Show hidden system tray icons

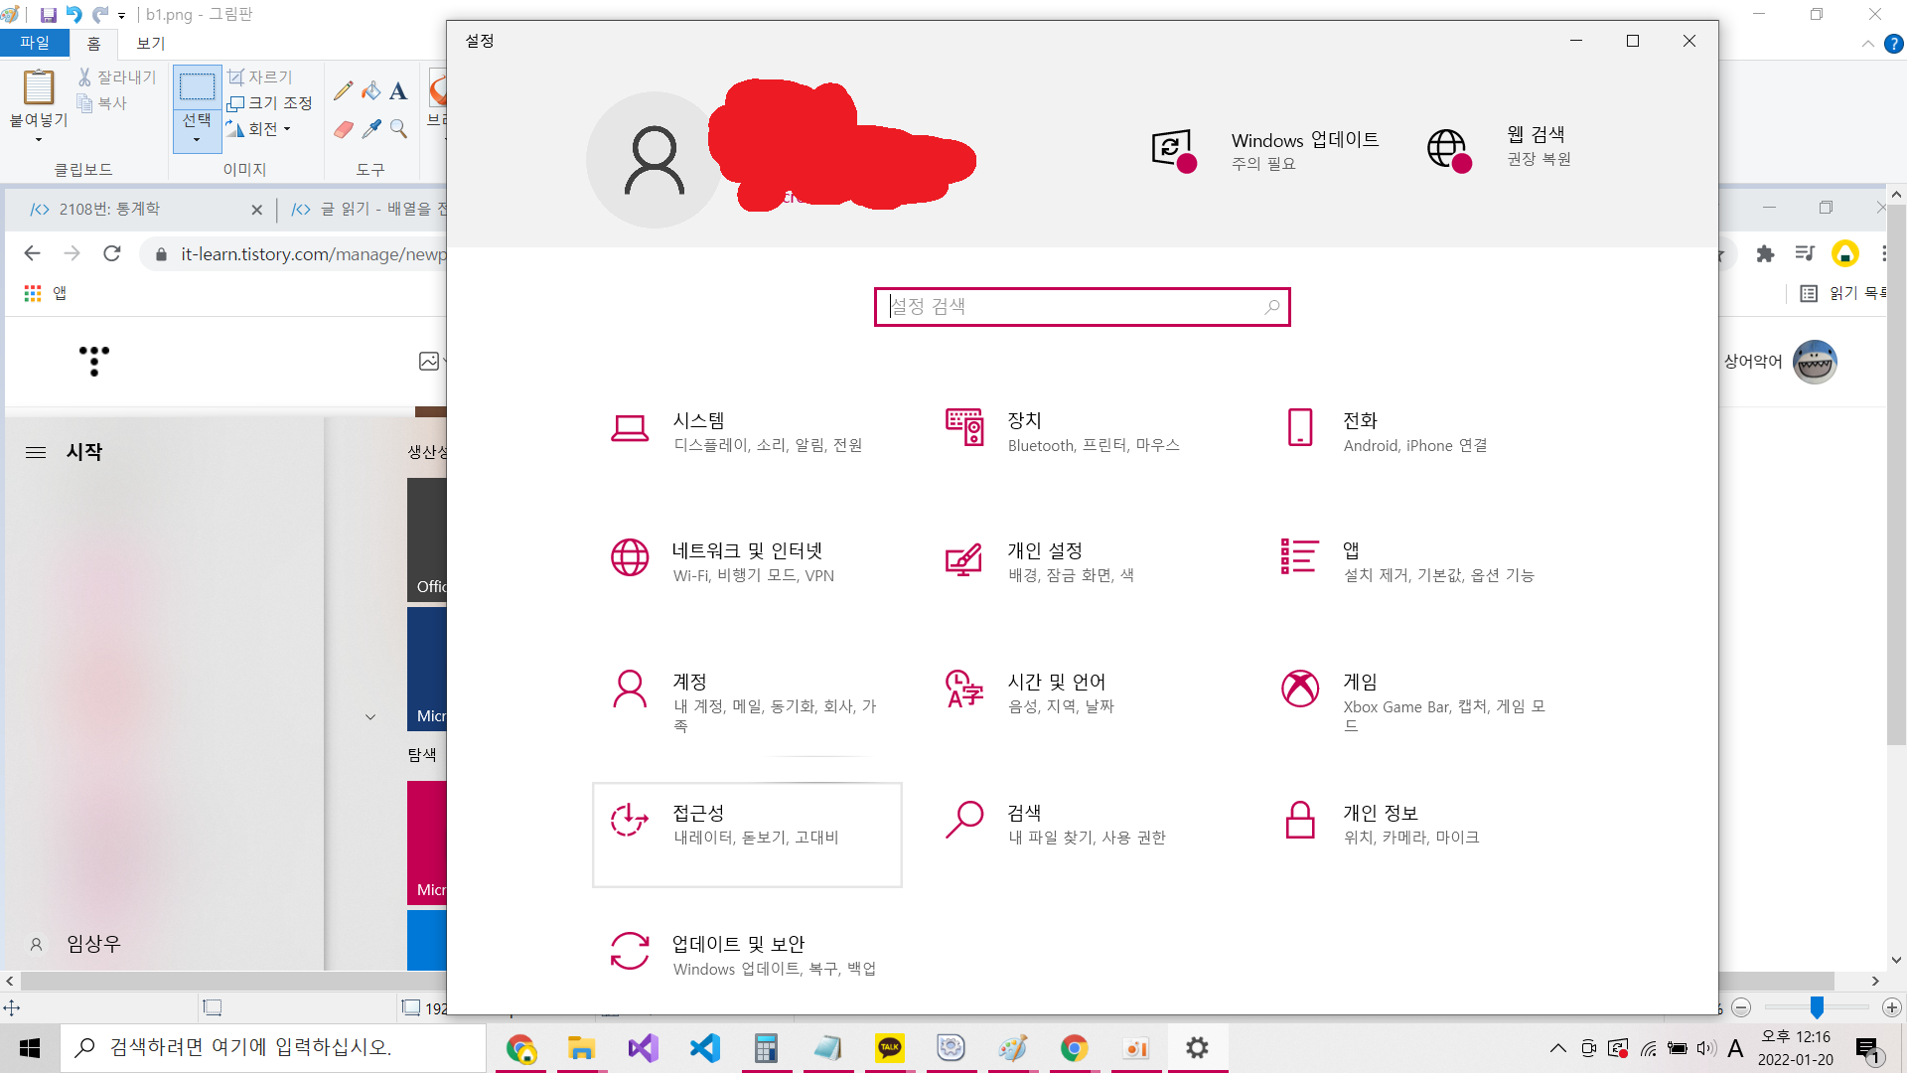(1557, 1048)
